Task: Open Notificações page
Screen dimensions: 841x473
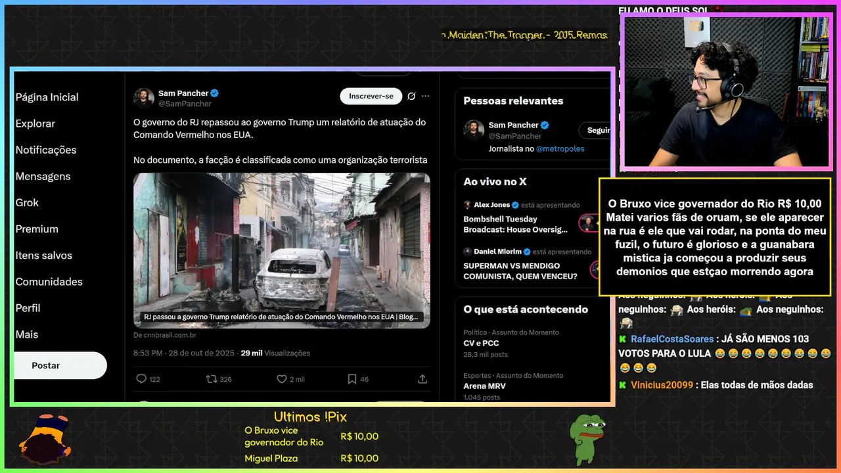Action: [x=46, y=150]
